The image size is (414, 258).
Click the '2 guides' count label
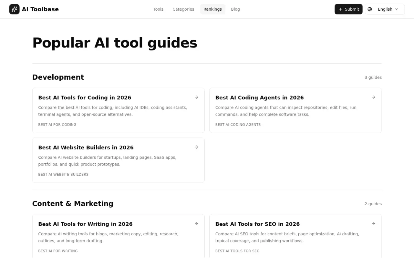(373, 204)
